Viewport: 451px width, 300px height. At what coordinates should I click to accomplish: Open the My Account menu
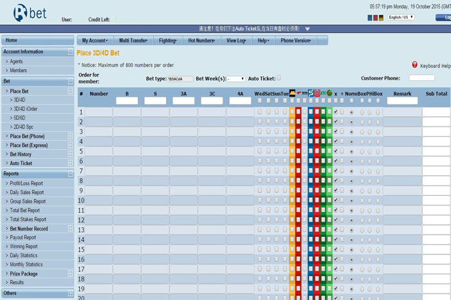point(94,40)
